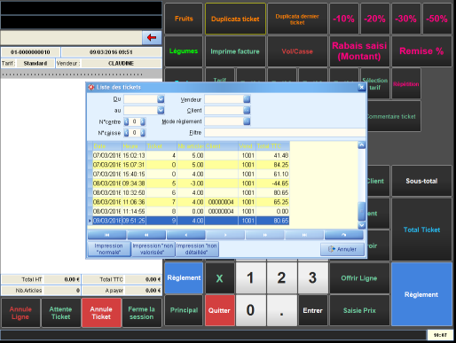This screenshot has width=456, height=343.
Task: Click the large blue Règlement button
Action: pos(421,294)
